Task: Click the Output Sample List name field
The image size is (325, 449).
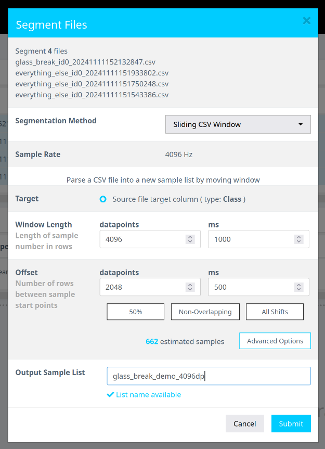Action: (209, 376)
